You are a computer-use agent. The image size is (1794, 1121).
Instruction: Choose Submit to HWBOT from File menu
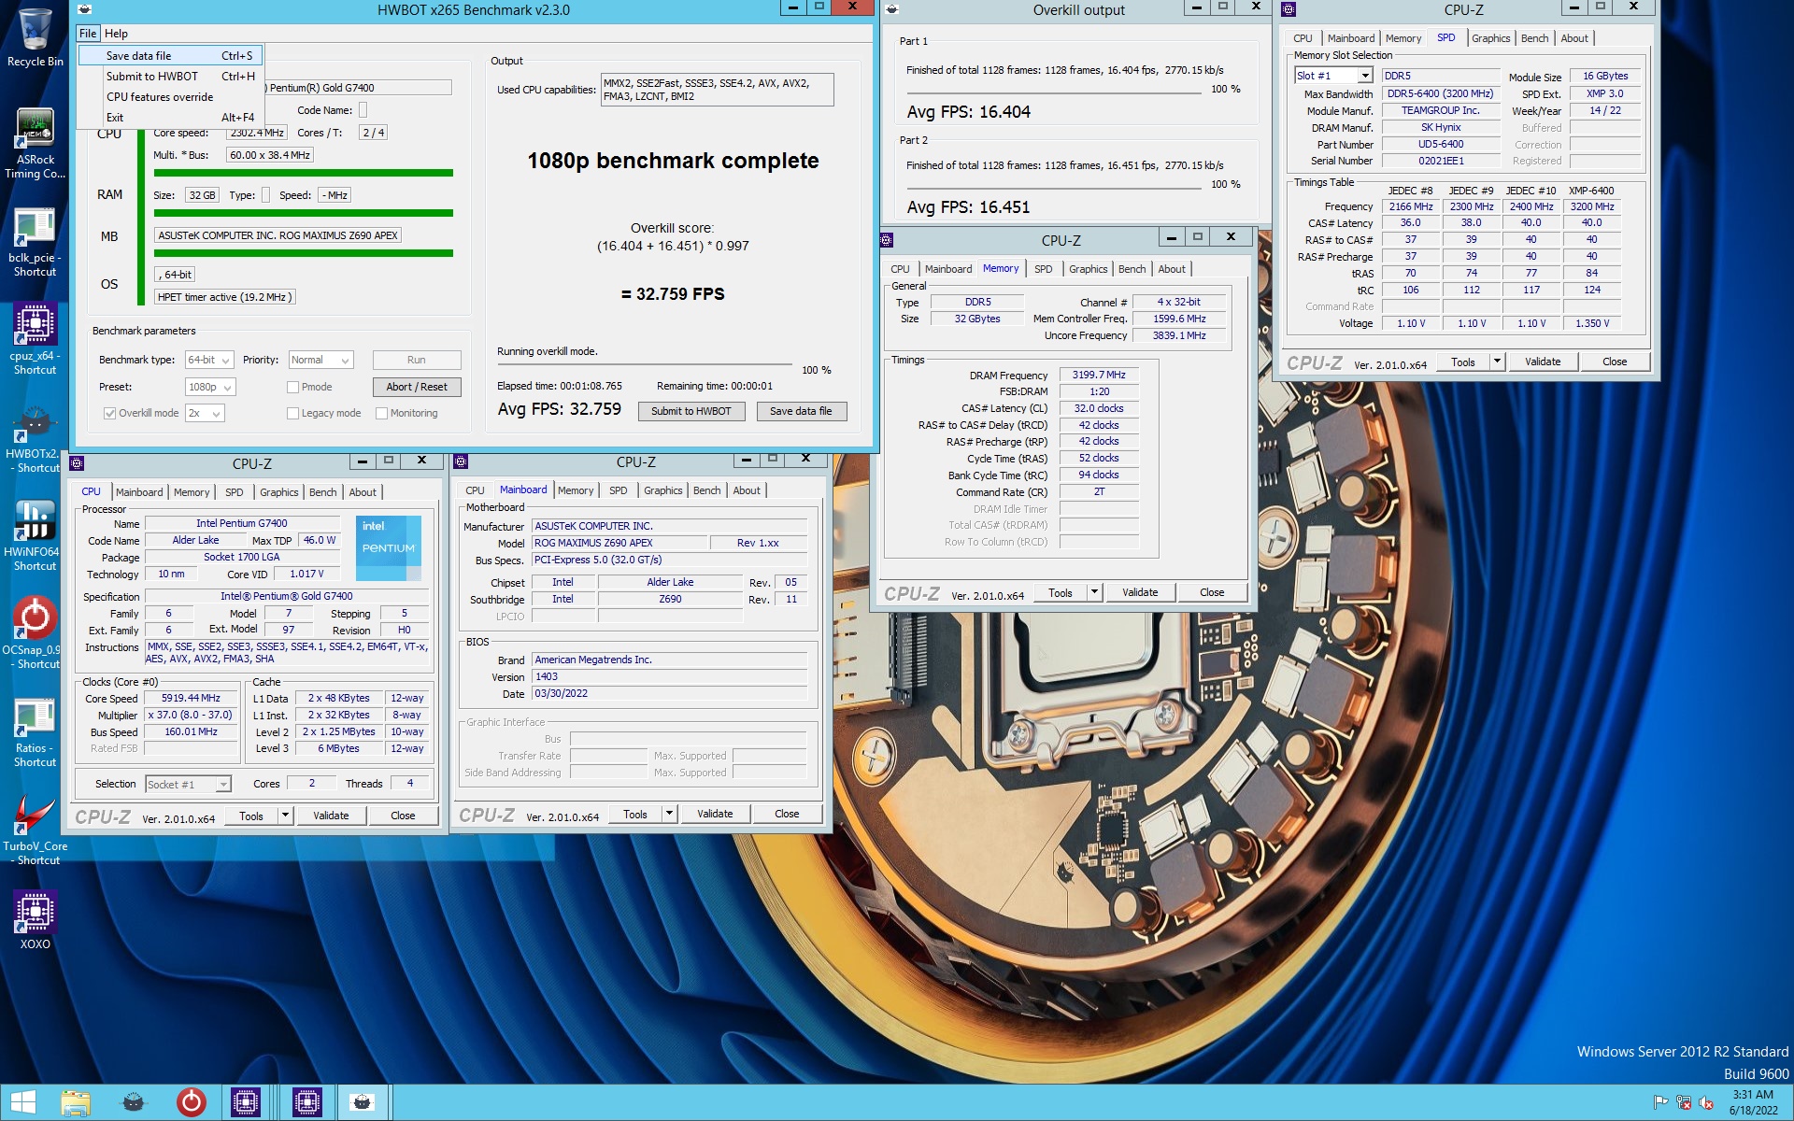pyautogui.click(x=171, y=77)
